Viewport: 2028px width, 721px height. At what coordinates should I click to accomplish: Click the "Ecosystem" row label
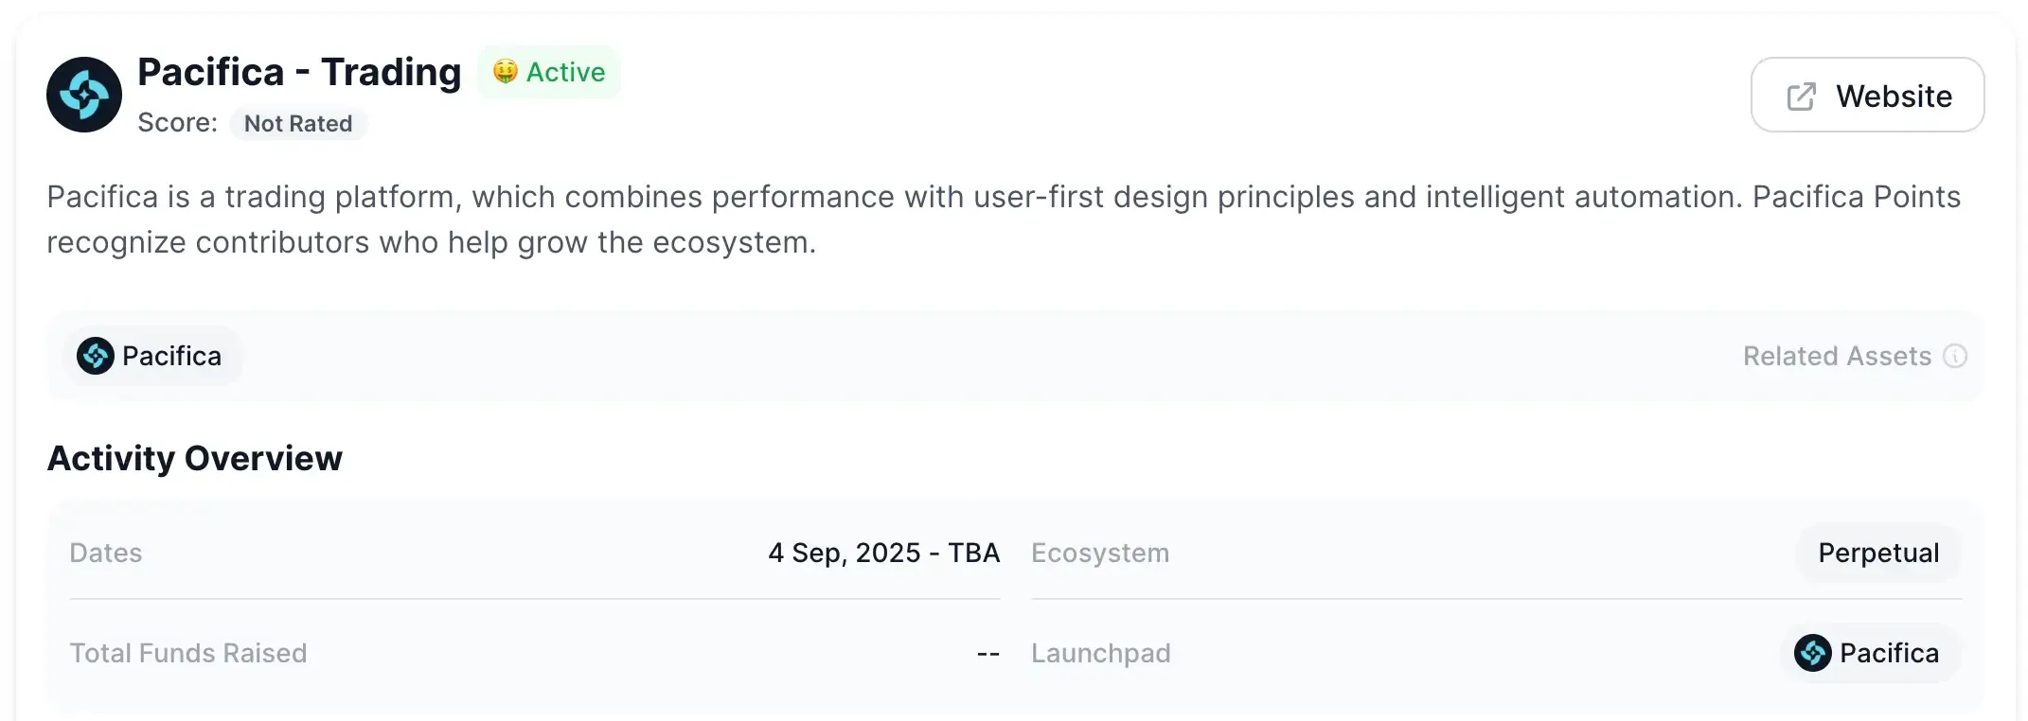coord(1100,554)
